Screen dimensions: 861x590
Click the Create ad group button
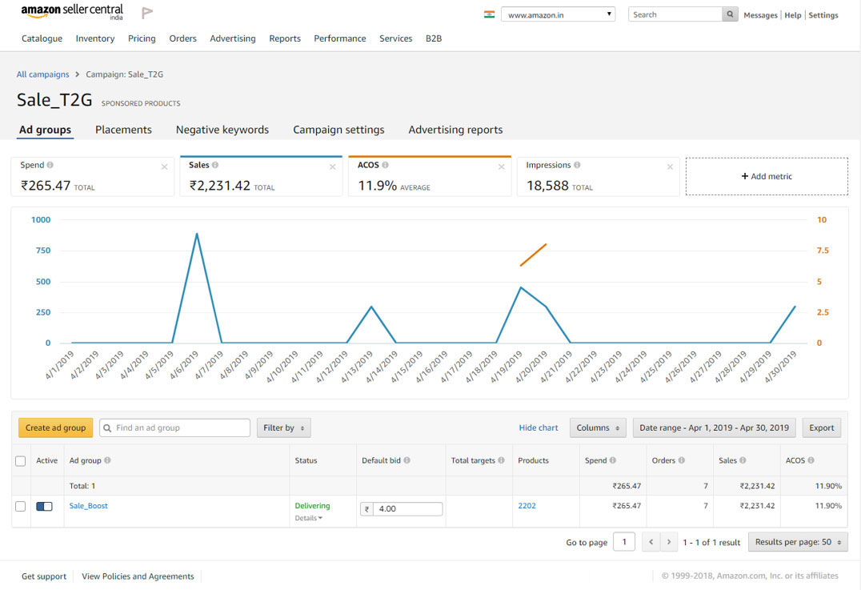click(x=55, y=427)
